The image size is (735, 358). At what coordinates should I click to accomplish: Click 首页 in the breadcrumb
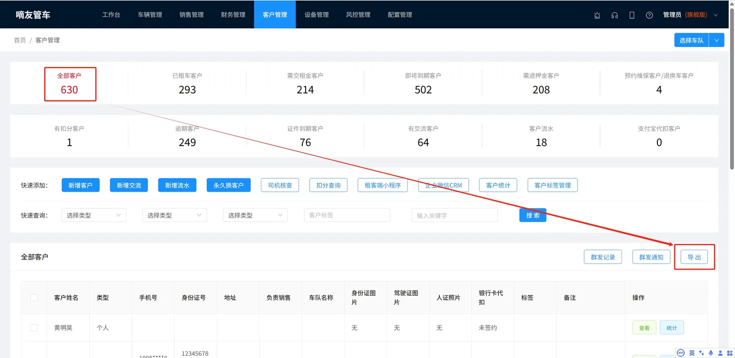click(20, 40)
